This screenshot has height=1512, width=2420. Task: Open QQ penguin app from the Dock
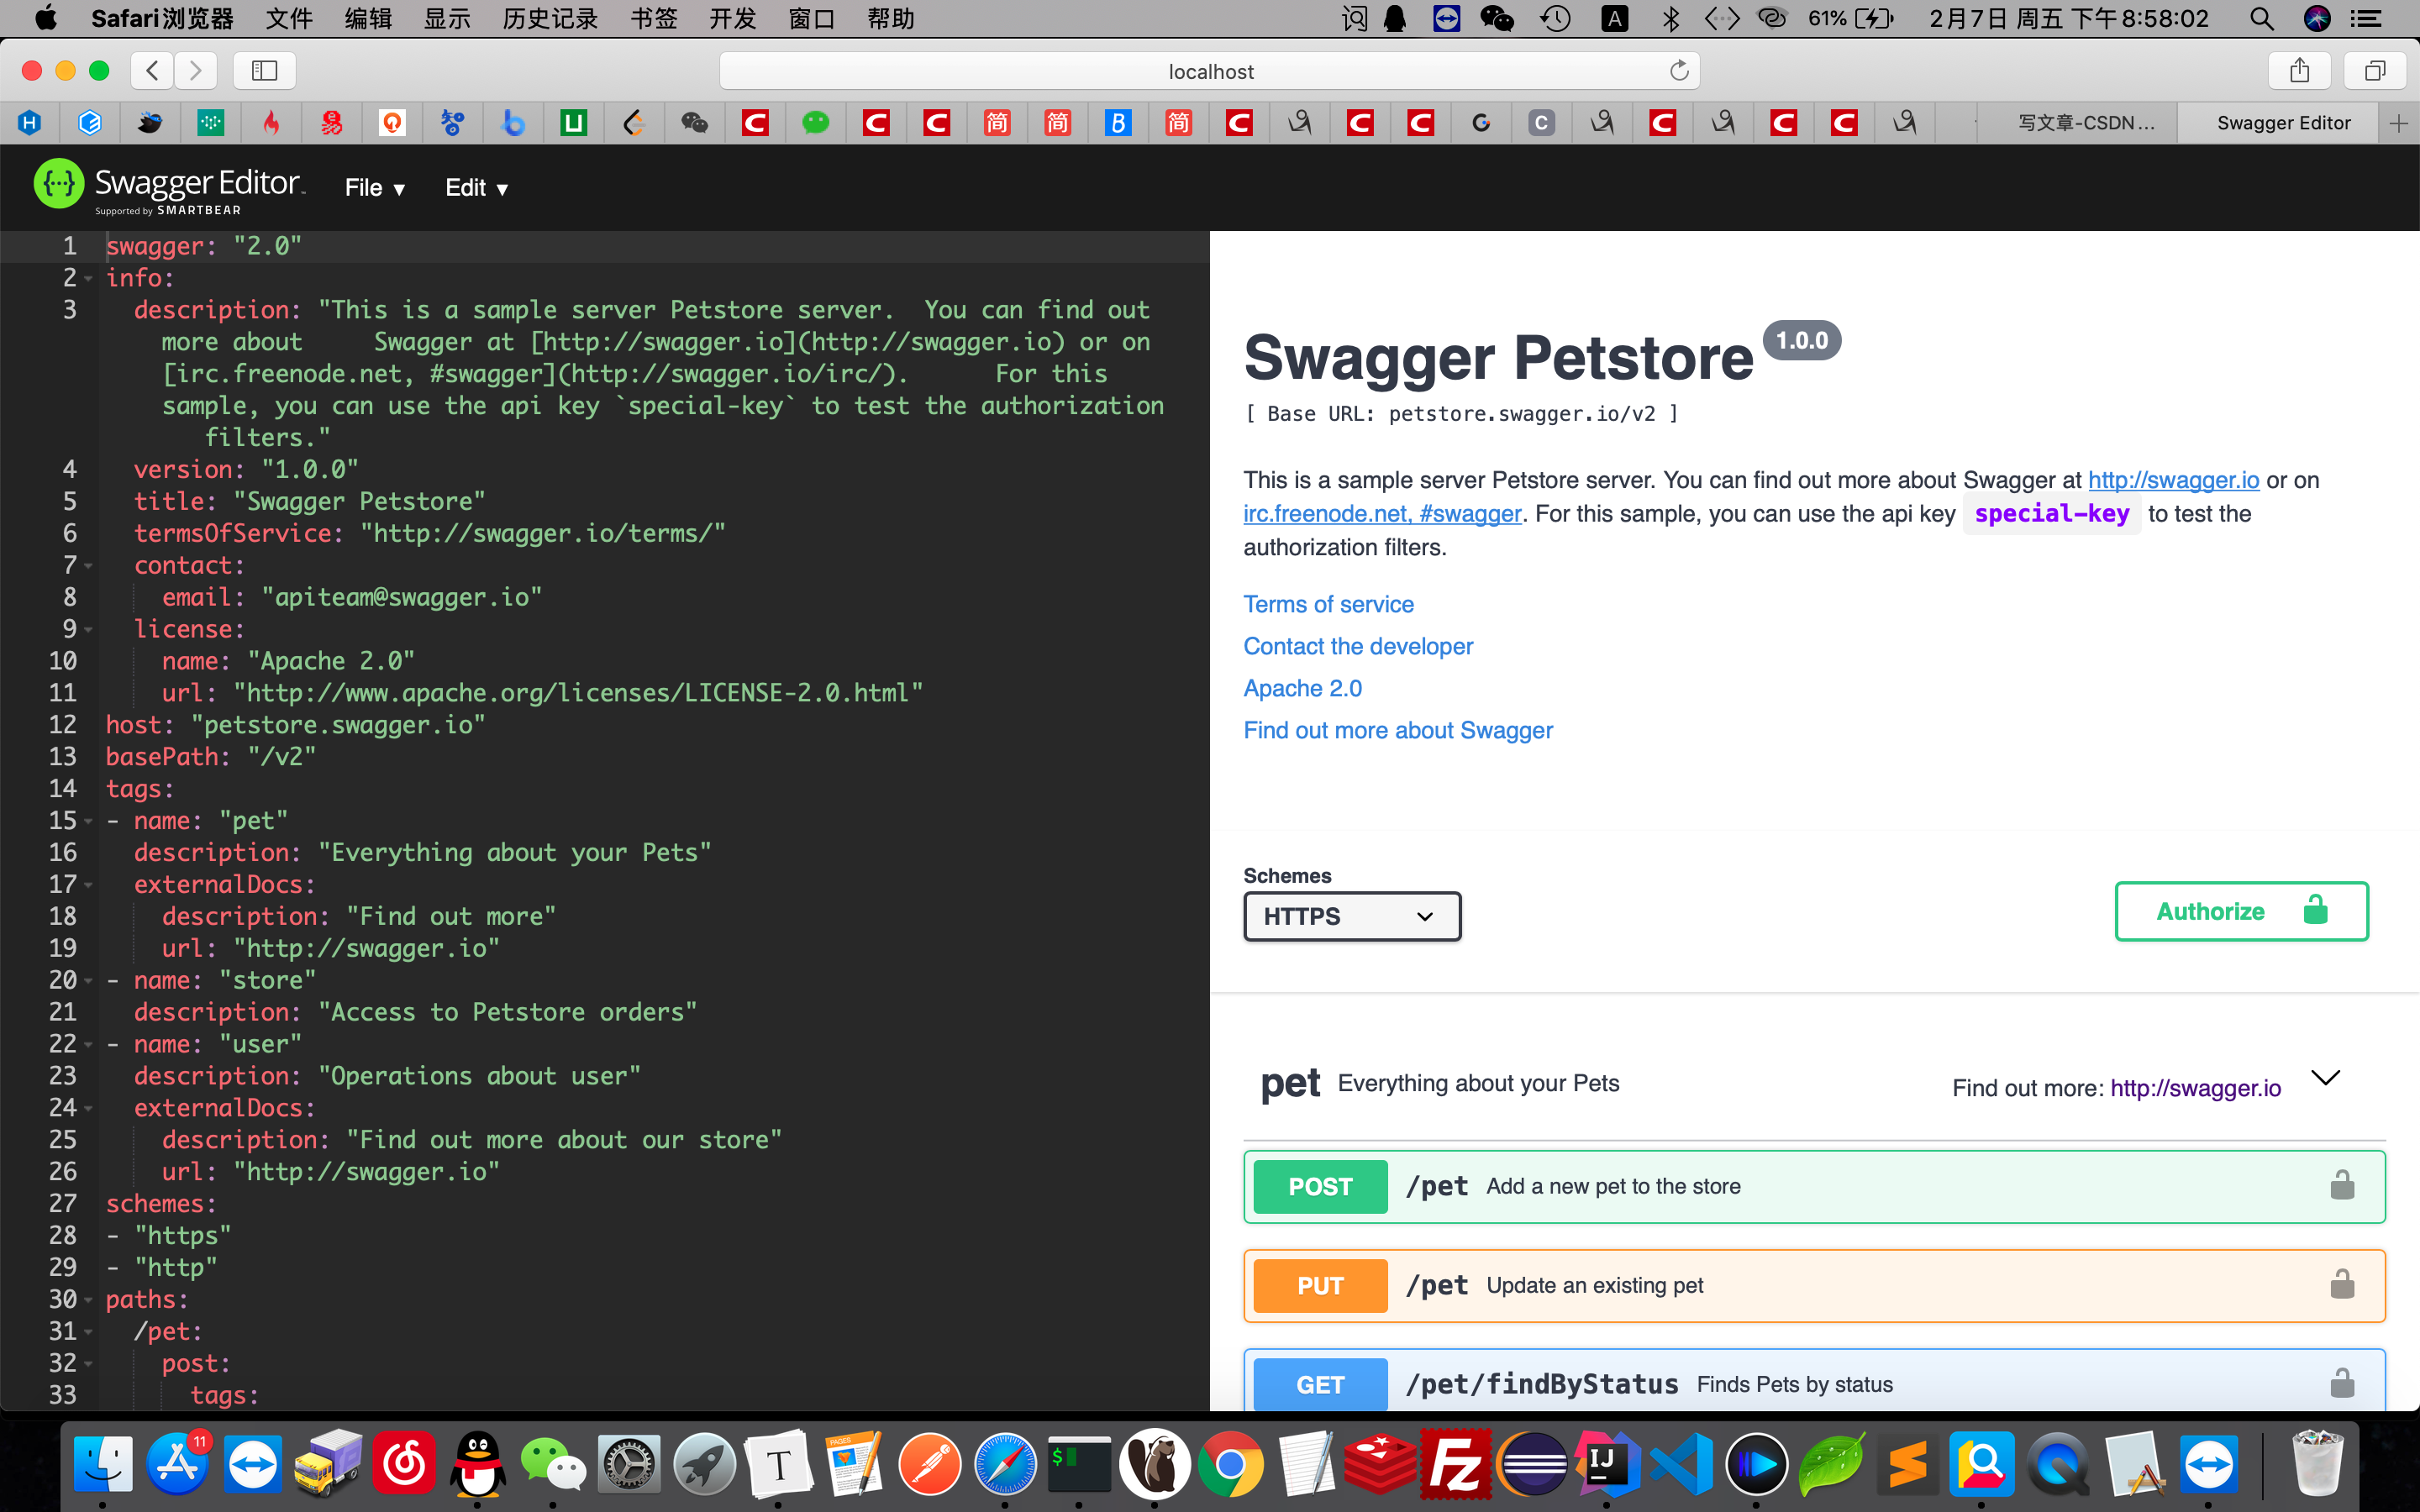[478, 1464]
